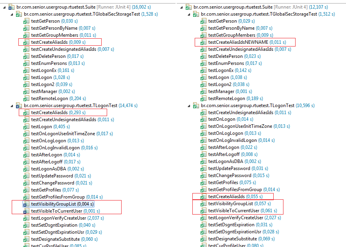Select testOnLogInvalidLogon in the right panel

233,140
